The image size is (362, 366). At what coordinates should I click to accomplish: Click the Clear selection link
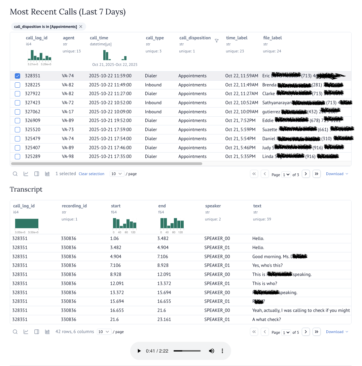(x=92, y=174)
